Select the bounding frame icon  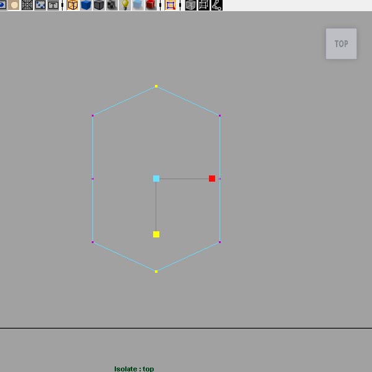tap(203, 5)
